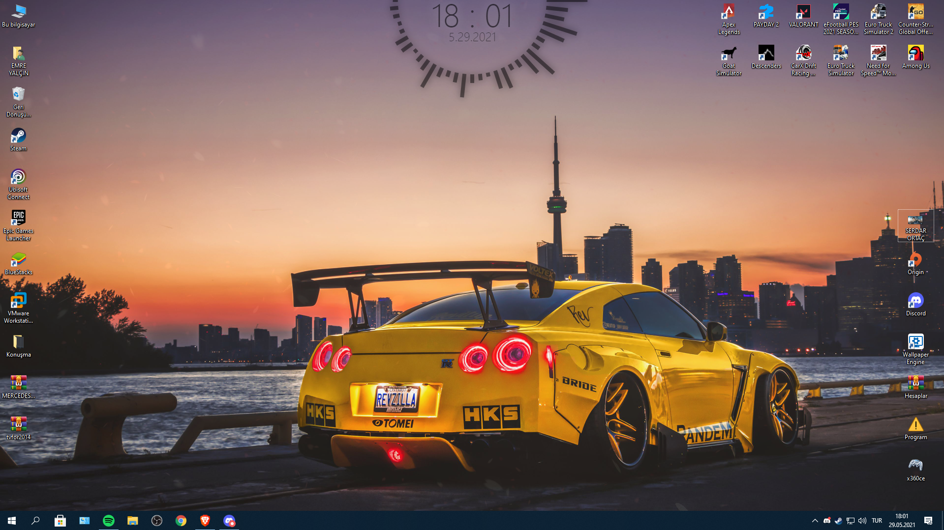Image resolution: width=944 pixels, height=530 pixels.
Task: Open the notification action center
Action: [928, 521]
